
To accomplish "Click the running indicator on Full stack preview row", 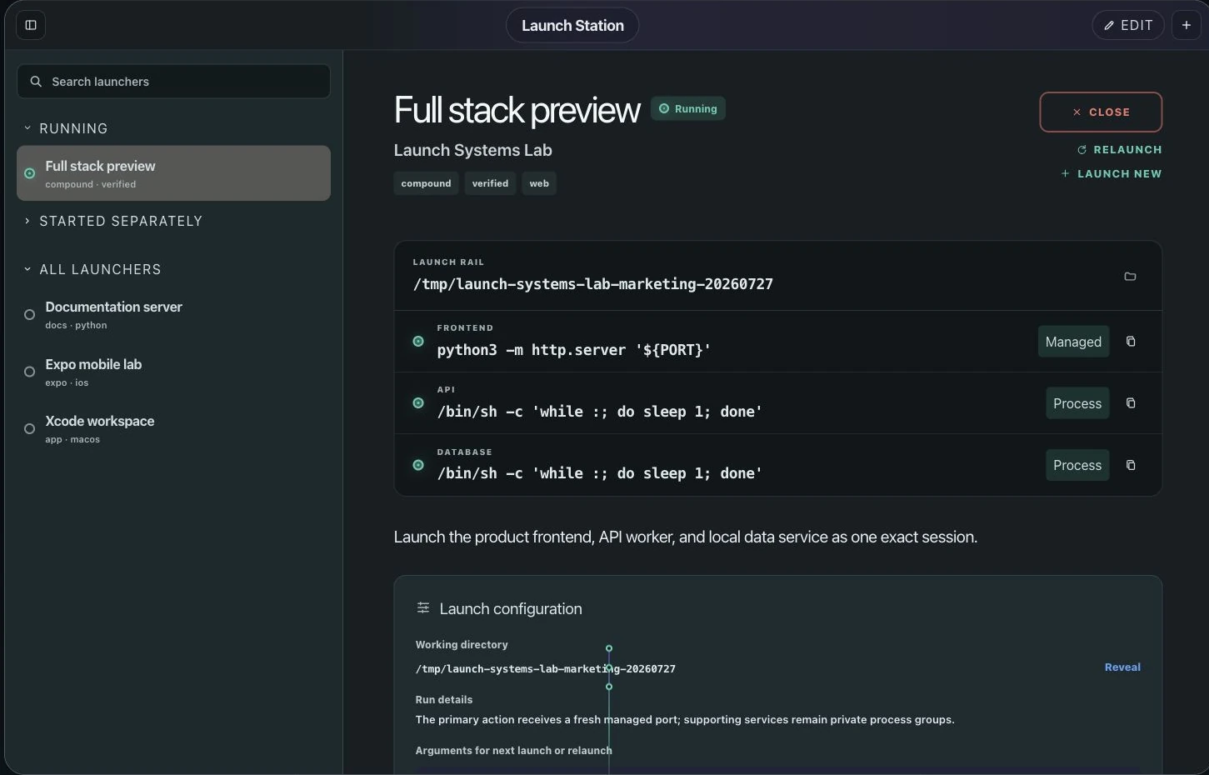I will [29, 173].
